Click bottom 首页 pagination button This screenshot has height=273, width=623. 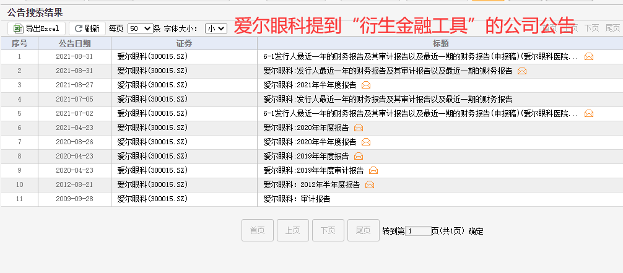click(258, 230)
